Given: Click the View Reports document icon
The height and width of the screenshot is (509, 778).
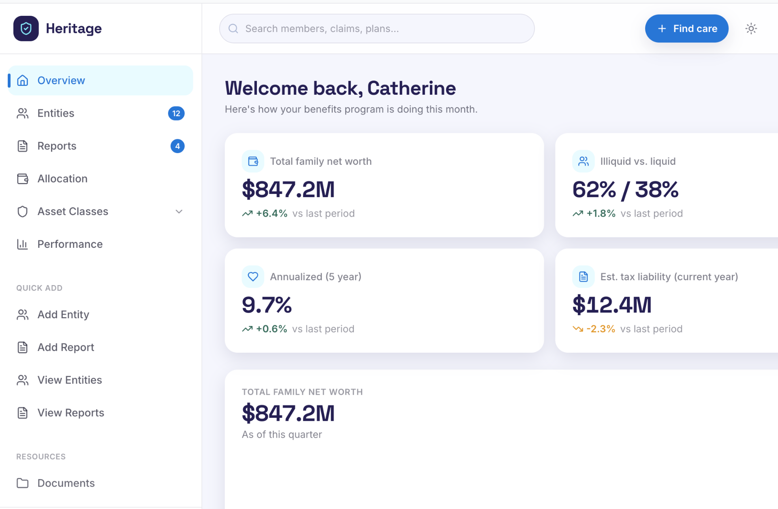Looking at the screenshot, I should [23, 413].
